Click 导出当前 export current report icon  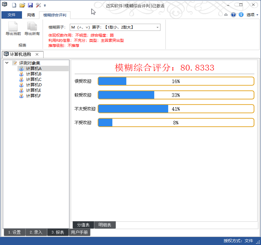tap(13, 29)
